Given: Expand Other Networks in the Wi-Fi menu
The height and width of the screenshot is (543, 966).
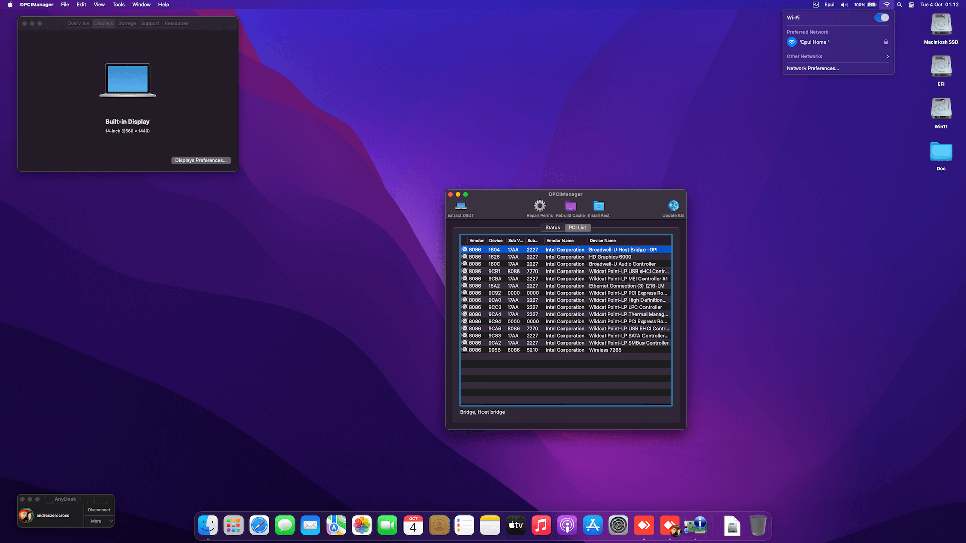Looking at the screenshot, I should (838, 56).
